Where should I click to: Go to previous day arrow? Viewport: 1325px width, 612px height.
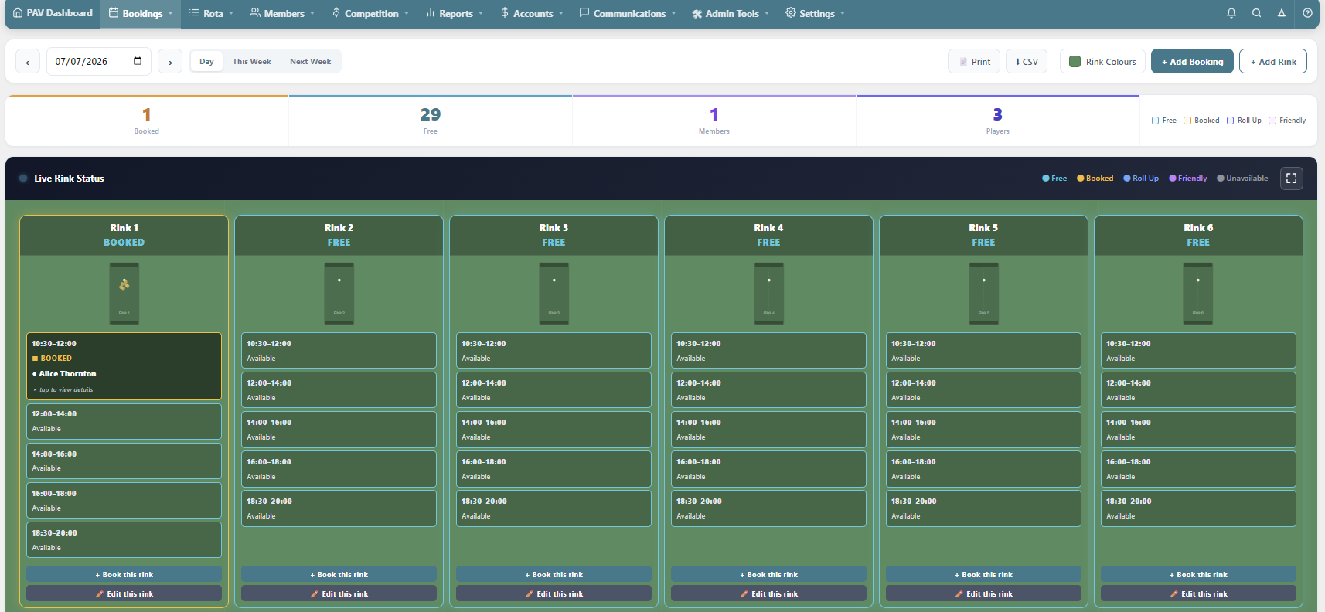click(x=28, y=62)
